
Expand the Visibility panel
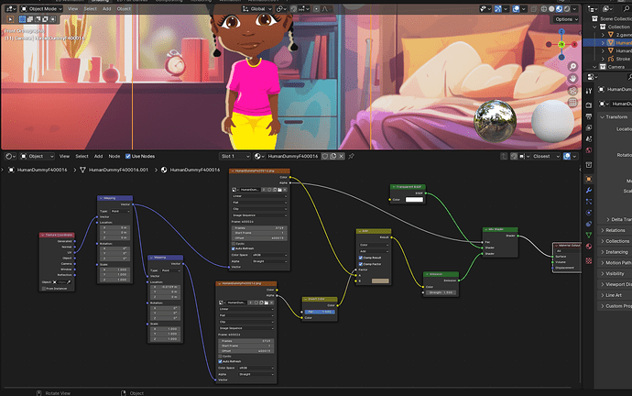616,273
